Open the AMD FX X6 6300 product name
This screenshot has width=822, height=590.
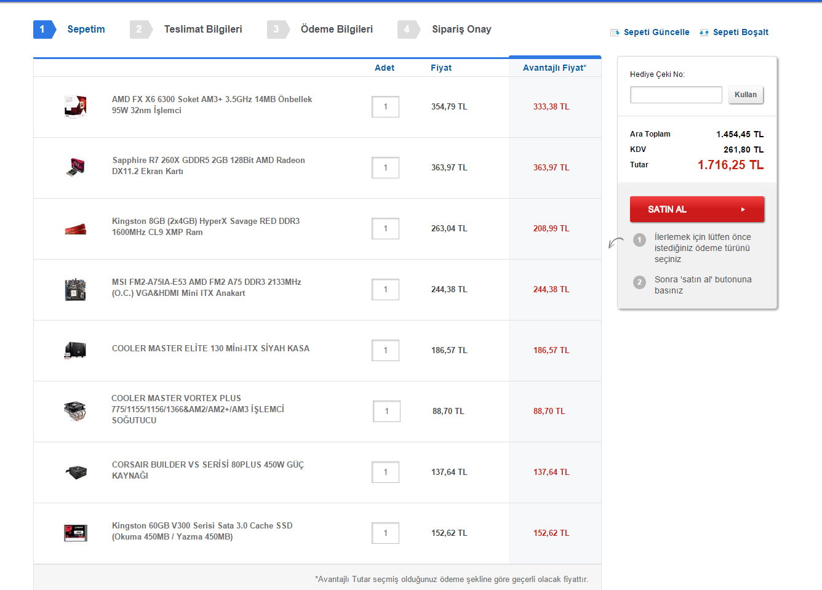212,105
